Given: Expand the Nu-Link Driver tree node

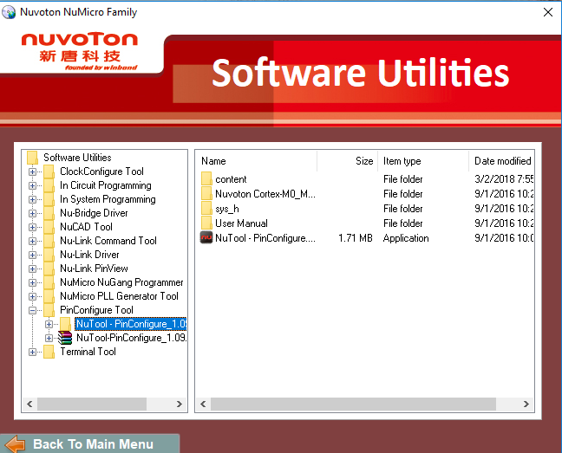Looking at the screenshot, I should [33, 255].
